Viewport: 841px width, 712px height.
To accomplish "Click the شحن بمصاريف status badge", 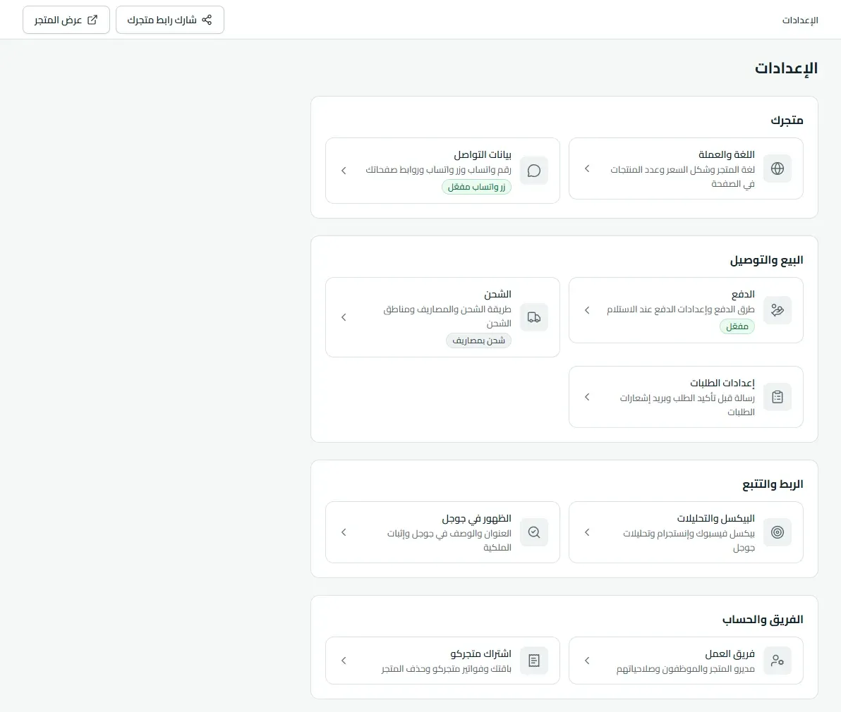I will [478, 340].
